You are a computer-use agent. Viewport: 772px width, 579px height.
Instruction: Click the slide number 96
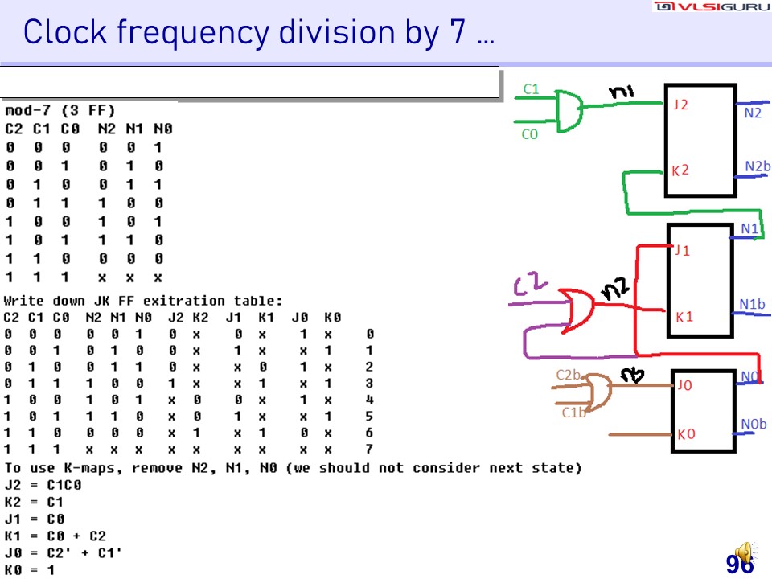(739, 565)
